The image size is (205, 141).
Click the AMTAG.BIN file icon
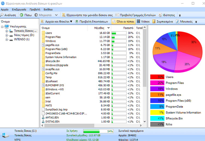(43, 117)
